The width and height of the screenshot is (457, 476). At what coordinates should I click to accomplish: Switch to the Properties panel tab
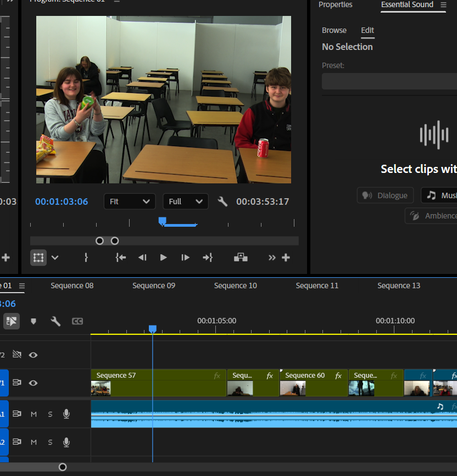coord(335,4)
